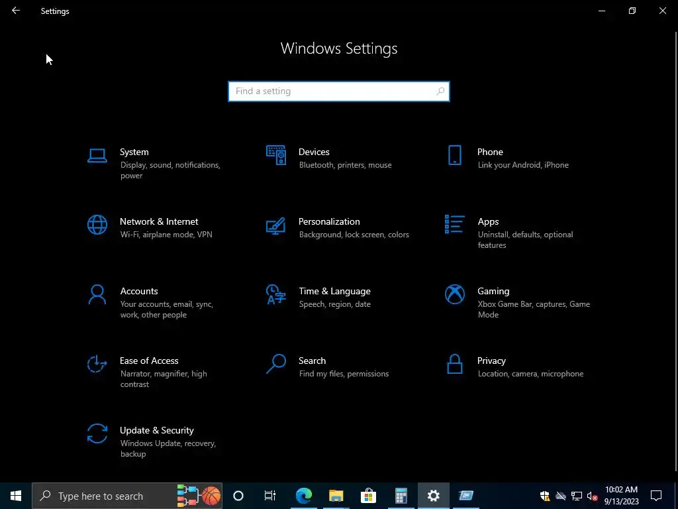Open File Explorer from the taskbar
The width and height of the screenshot is (678, 509).
[x=336, y=496]
